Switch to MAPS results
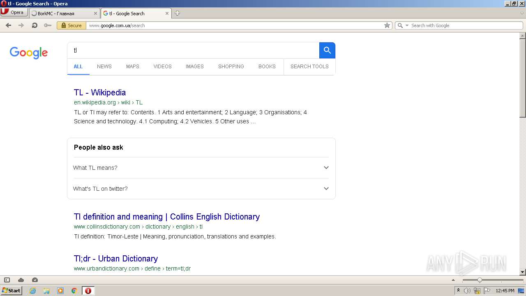The width and height of the screenshot is (526, 296). click(x=133, y=66)
